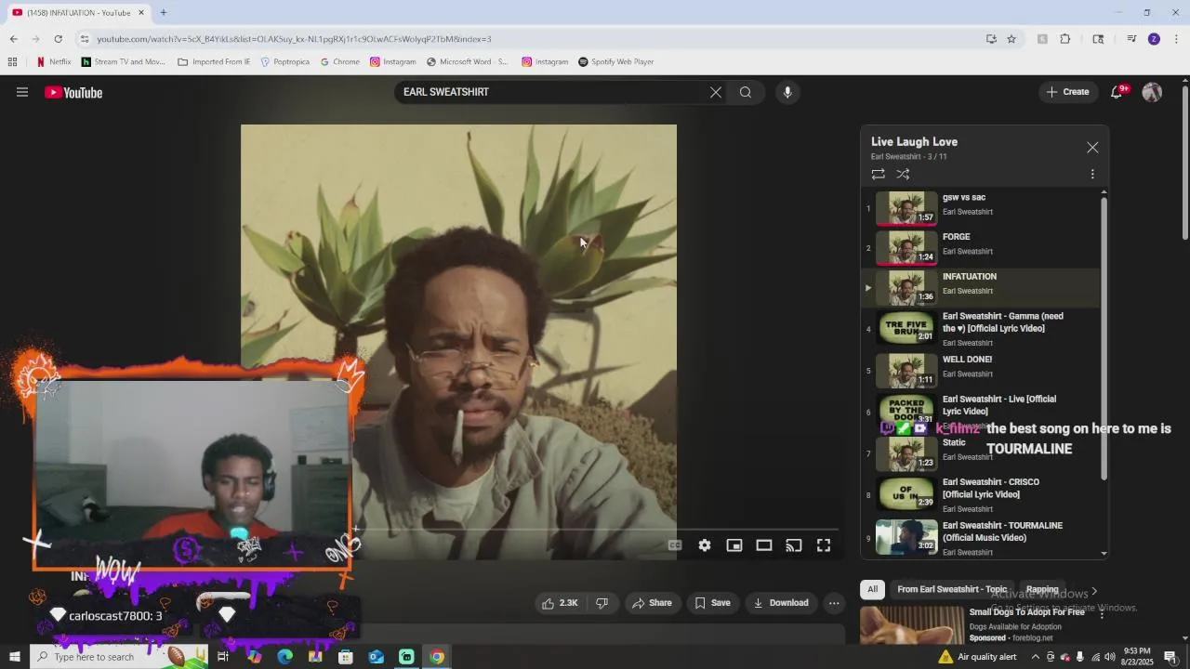Open Netflix bookmark
1190x669 pixels.
[53, 62]
